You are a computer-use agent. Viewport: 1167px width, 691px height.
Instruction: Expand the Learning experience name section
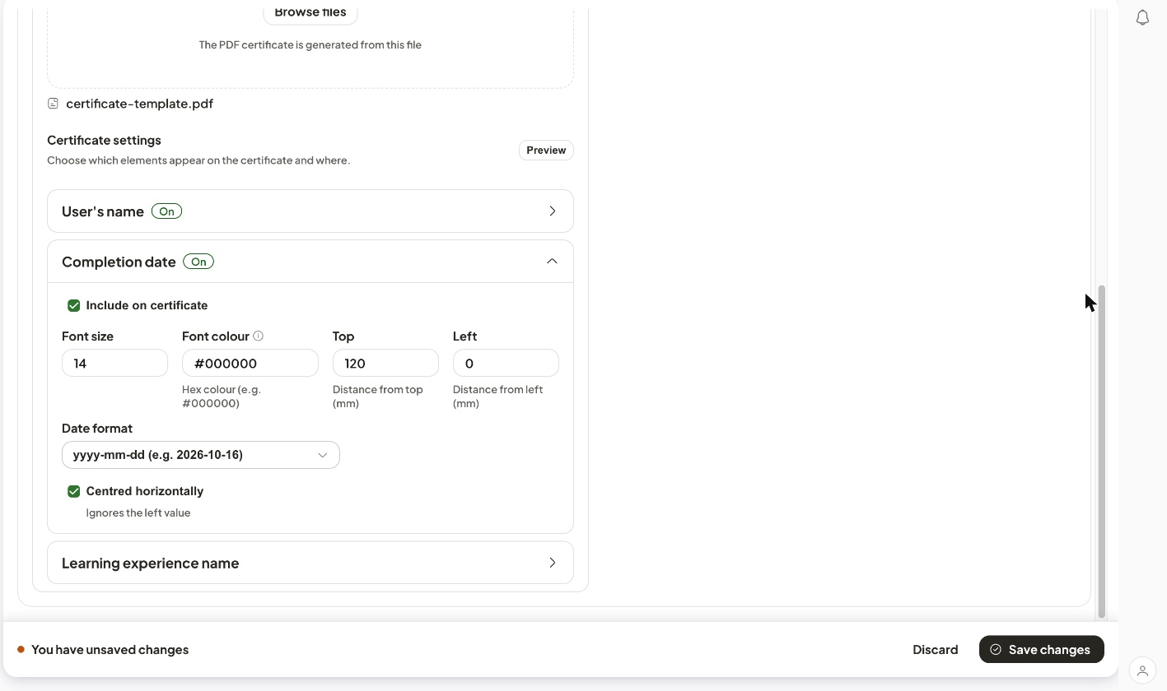(310, 563)
